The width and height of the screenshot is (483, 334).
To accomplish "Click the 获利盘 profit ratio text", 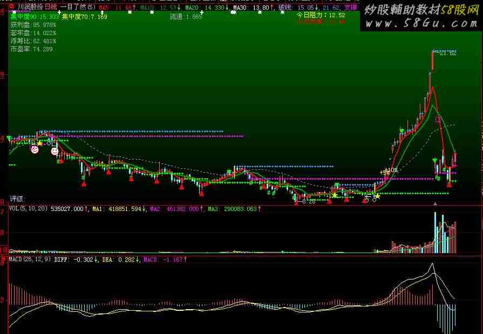I will click(33, 25).
